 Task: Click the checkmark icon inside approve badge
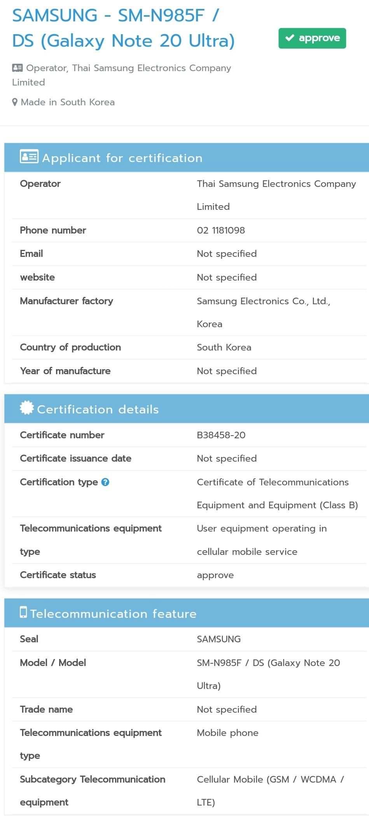tap(290, 38)
